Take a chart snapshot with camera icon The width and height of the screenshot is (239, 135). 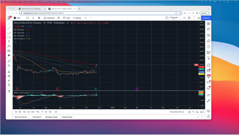click(x=199, y=18)
